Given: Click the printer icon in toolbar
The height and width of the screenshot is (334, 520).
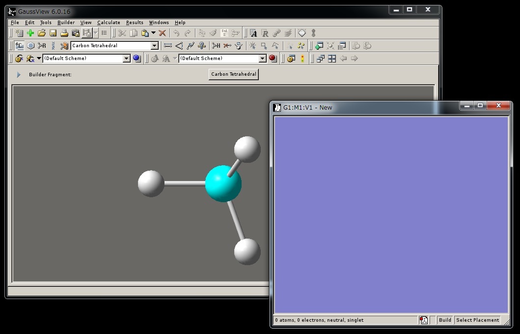Looking at the screenshot, I should [x=64, y=33].
